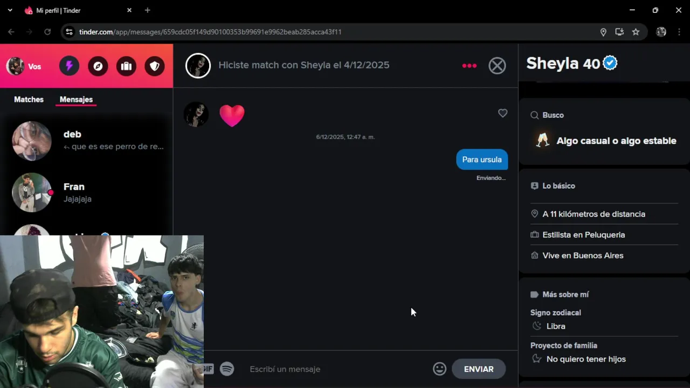The height and width of the screenshot is (388, 690).
Task: Close the Sheyla conversation with X circle
Action: (x=497, y=66)
